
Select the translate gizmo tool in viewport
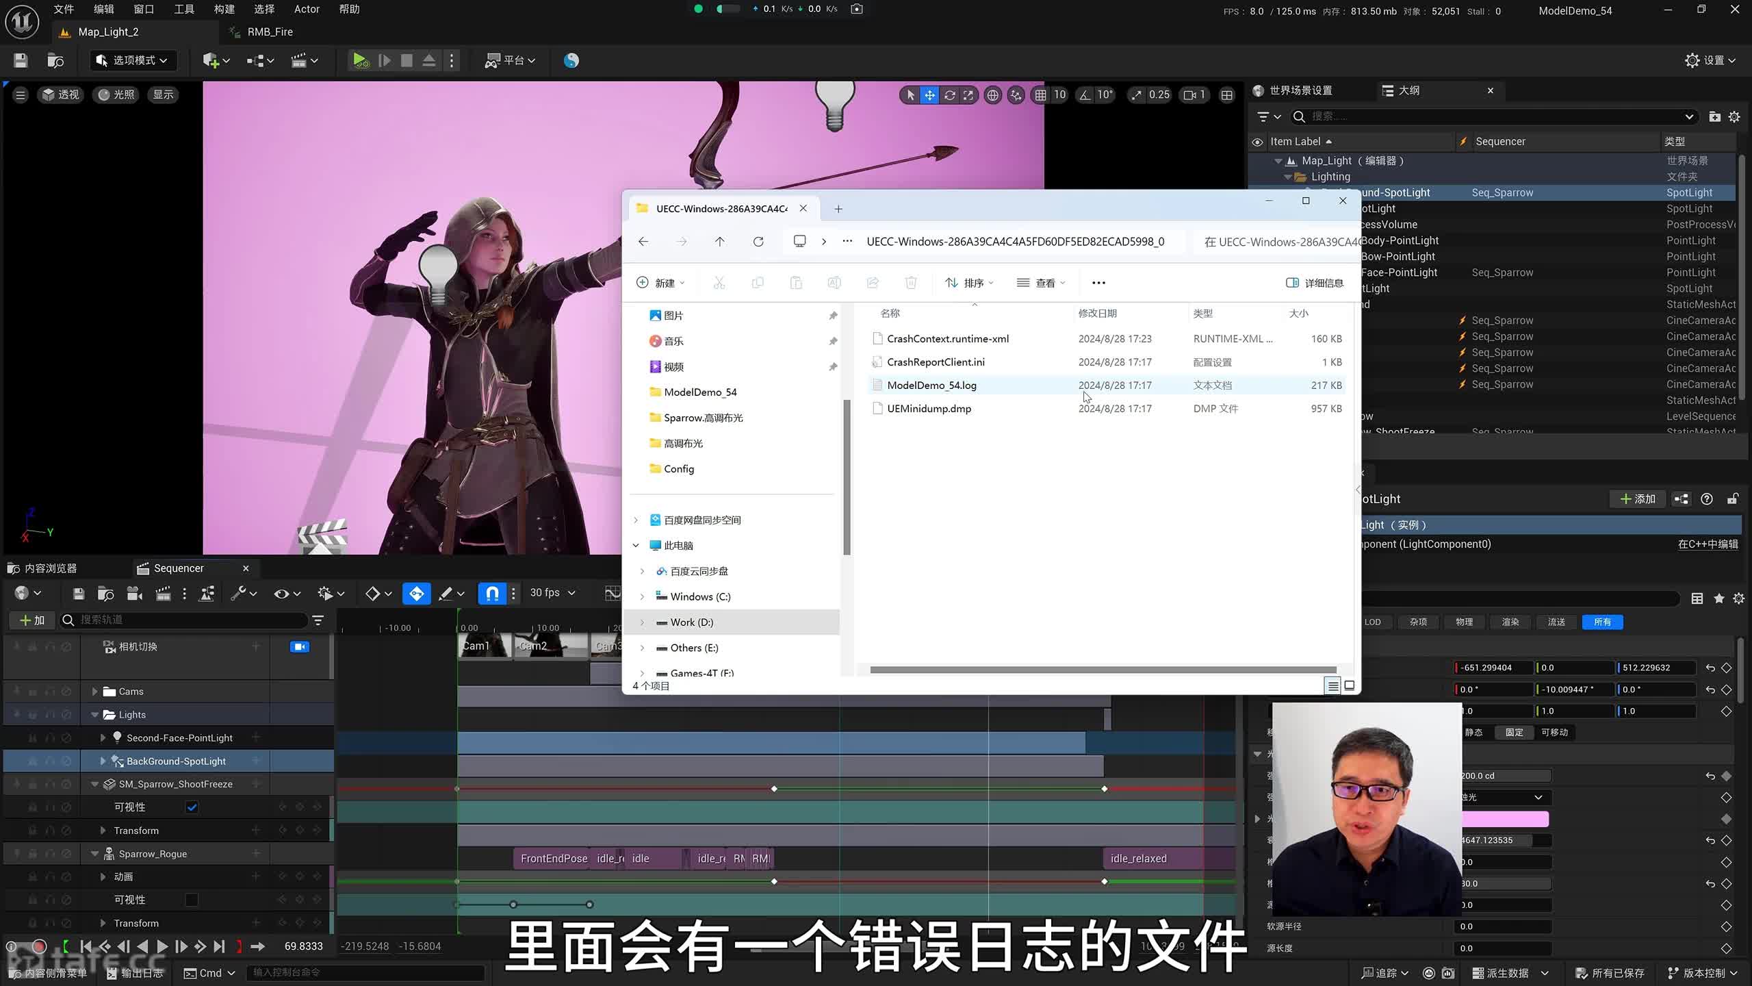pyautogui.click(x=929, y=95)
